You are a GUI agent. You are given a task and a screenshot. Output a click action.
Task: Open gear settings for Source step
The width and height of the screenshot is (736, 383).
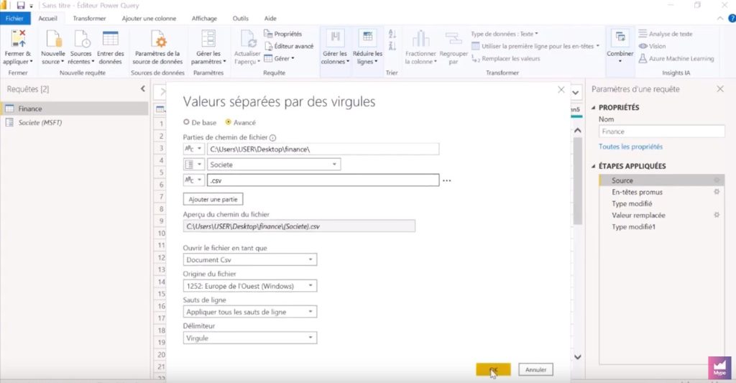[x=717, y=180]
